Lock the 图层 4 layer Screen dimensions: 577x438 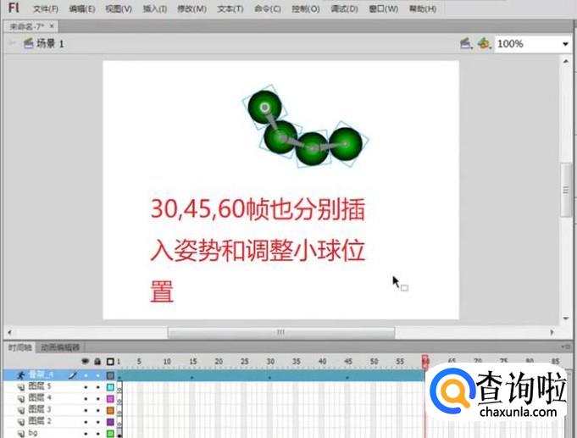98,399
